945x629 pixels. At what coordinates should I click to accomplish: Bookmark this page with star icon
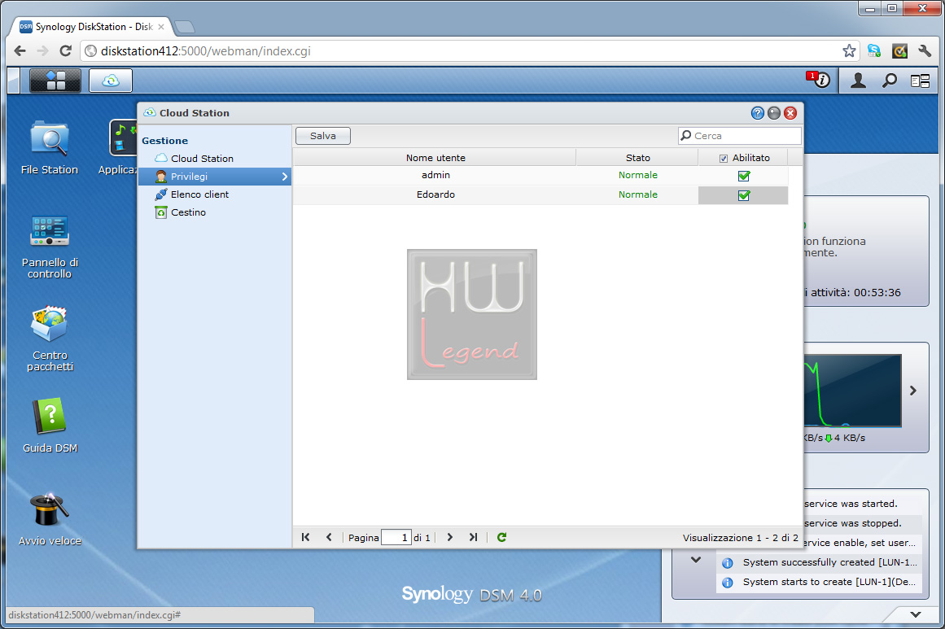(x=849, y=50)
